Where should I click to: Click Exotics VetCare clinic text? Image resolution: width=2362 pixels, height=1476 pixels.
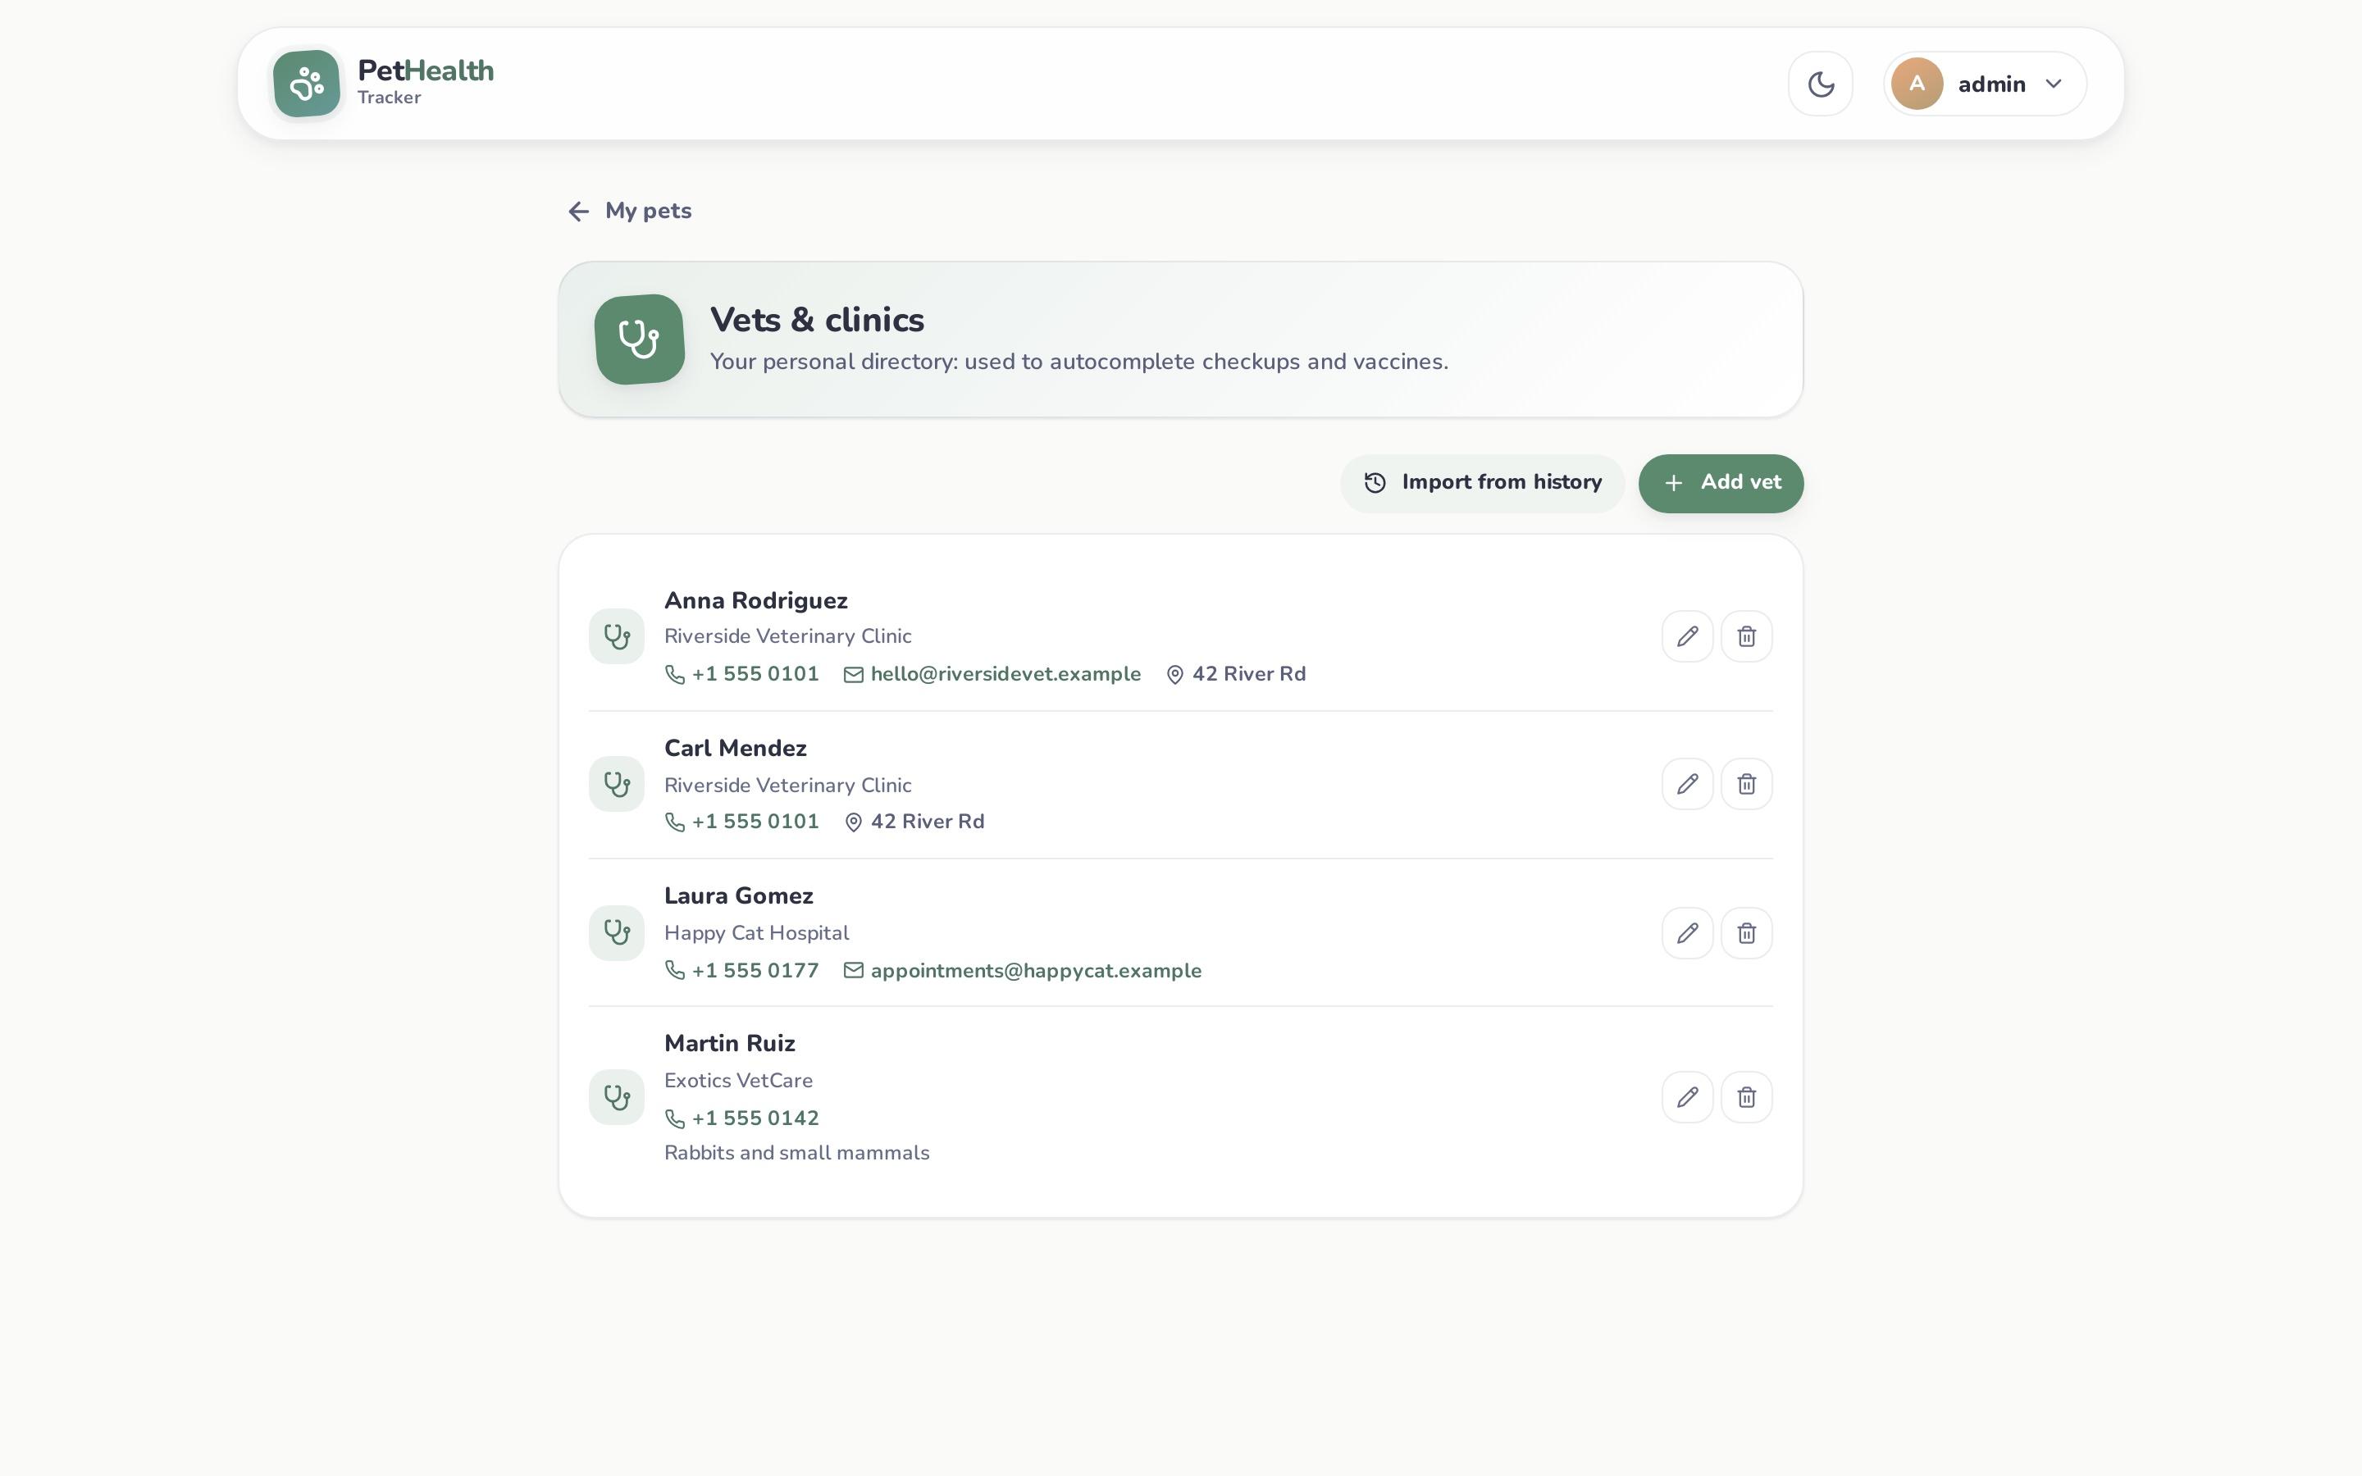[739, 1081]
